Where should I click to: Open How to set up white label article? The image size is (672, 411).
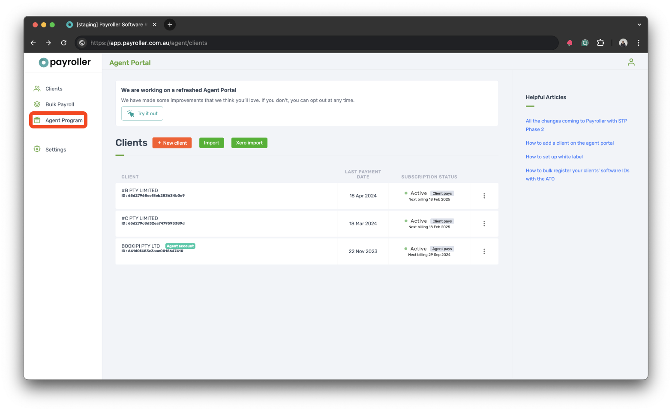[554, 157]
